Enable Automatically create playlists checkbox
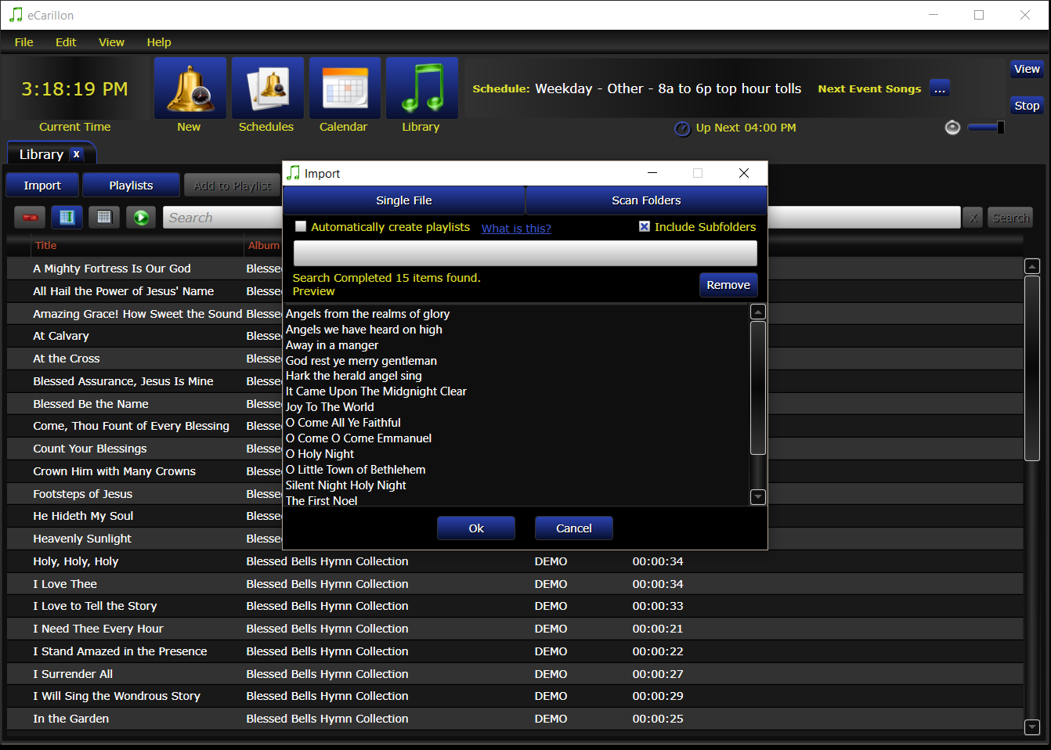 (301, 227)
